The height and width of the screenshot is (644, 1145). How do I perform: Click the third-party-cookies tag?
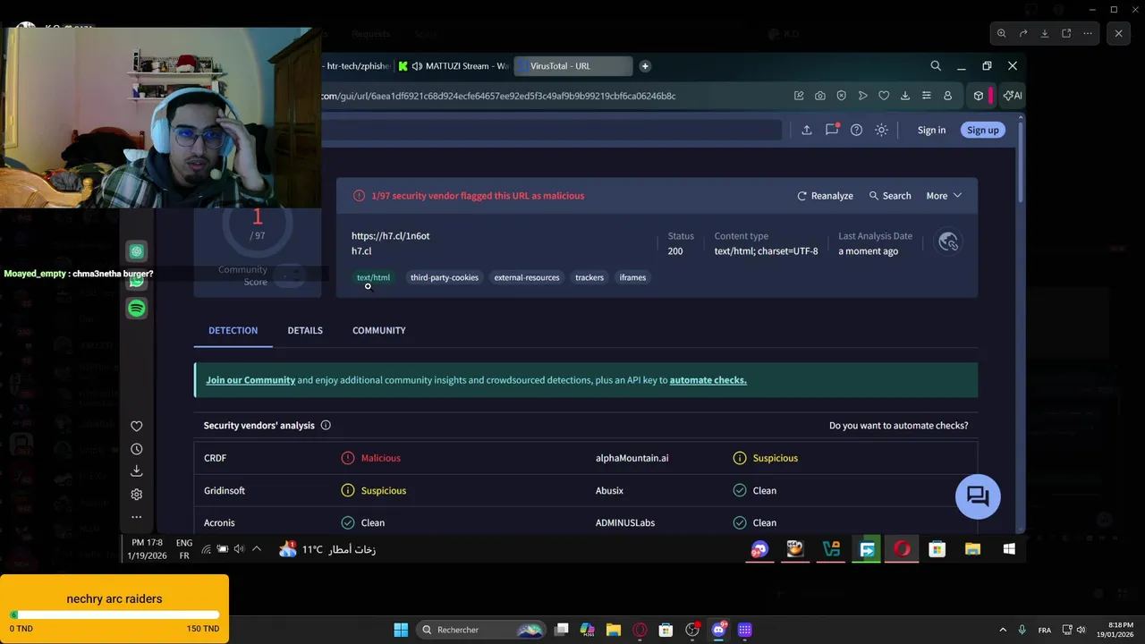[x=445, y=277]
